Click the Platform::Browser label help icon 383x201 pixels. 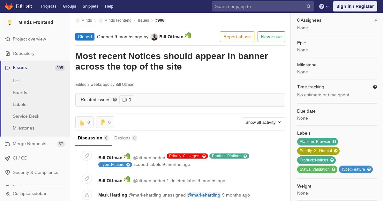(x=334, y=142)
